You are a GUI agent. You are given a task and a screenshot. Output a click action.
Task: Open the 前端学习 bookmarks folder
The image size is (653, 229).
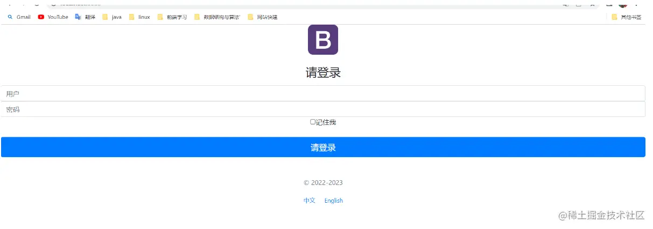[x=172, y=17]
